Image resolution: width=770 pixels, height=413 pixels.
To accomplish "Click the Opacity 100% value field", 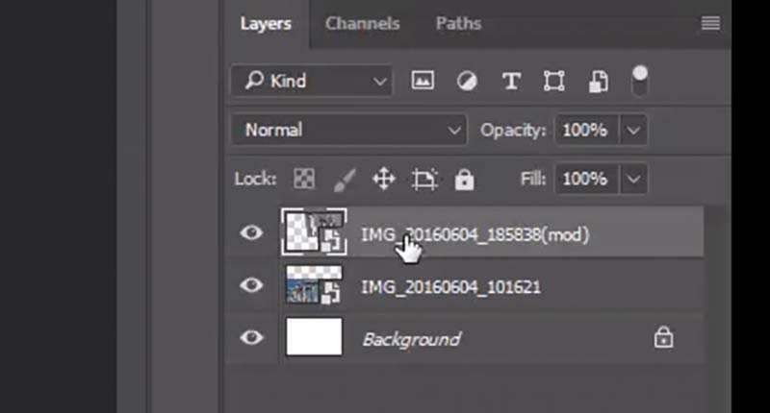I will [585, 131].
